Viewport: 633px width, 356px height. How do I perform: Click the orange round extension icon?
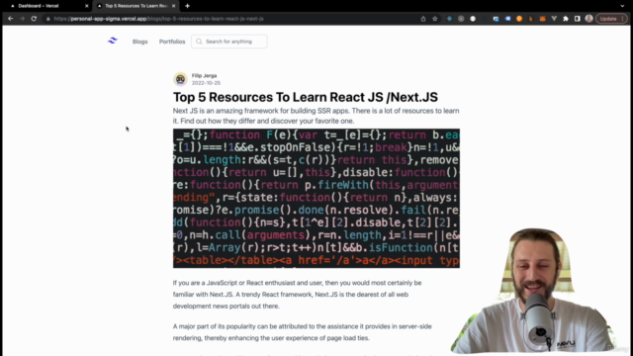[x=519, y=19]
